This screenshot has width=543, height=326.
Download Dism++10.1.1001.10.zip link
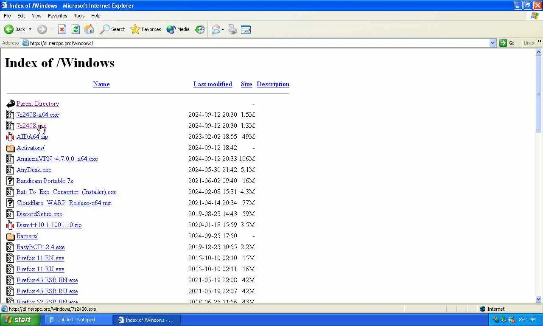pos(49,225)
